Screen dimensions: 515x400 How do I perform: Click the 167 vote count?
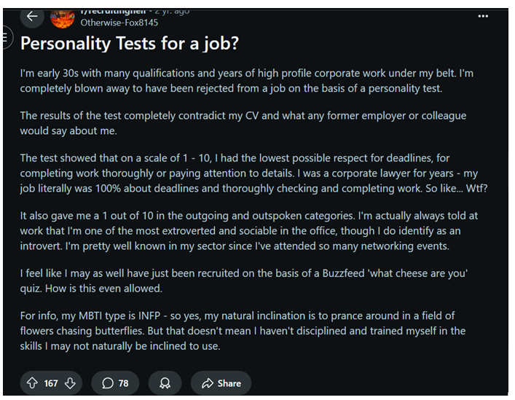(x=51, y=383)
